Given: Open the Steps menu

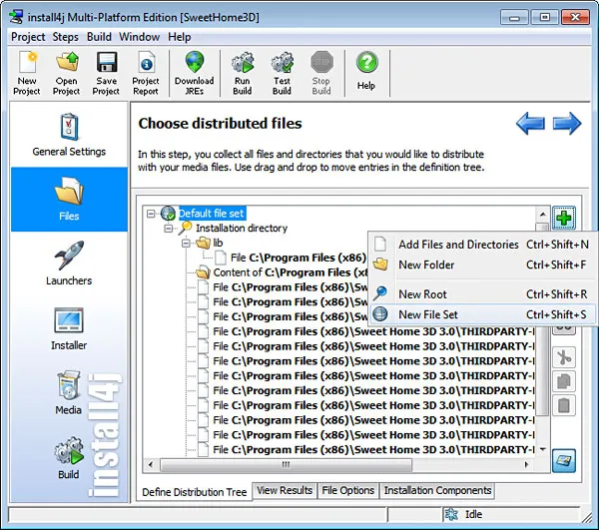Looking at the screenshot, I should click(65, 37).
